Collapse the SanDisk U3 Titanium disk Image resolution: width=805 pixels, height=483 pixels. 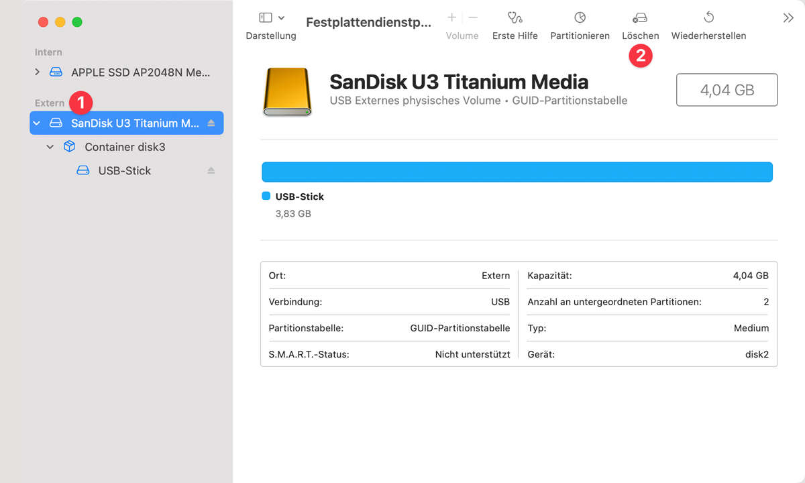pos(37,123)
